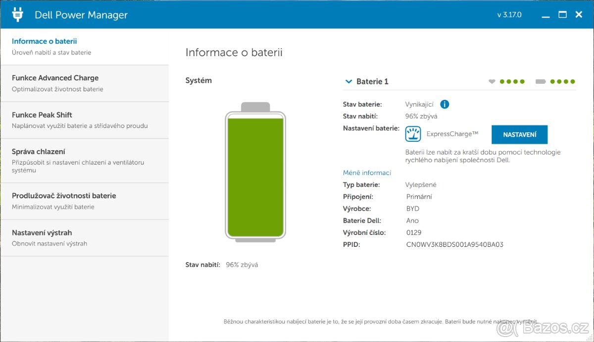Click the green health indicator dots
594x342 pixels.
pos(512,82)
